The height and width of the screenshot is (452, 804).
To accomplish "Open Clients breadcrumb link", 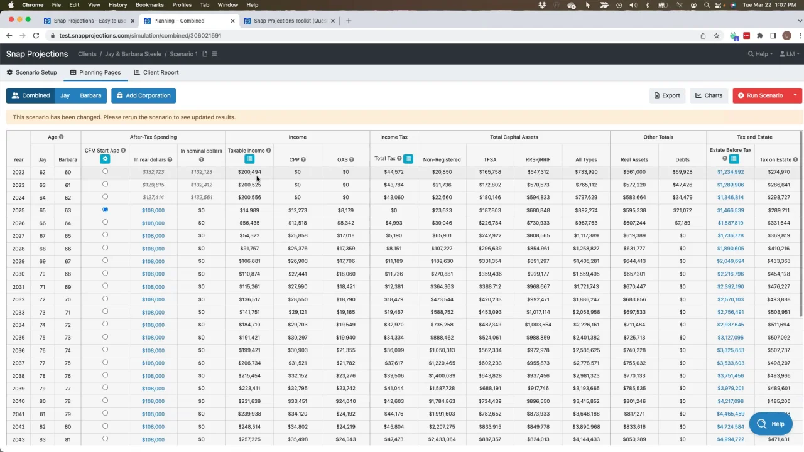I will point(87,54).
